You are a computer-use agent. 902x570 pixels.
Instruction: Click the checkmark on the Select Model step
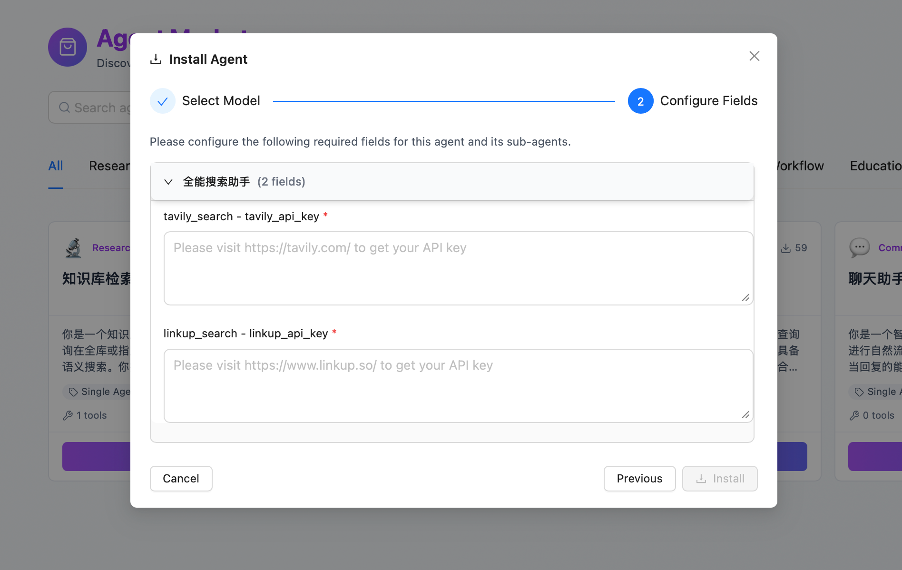(x=162, y=101)
